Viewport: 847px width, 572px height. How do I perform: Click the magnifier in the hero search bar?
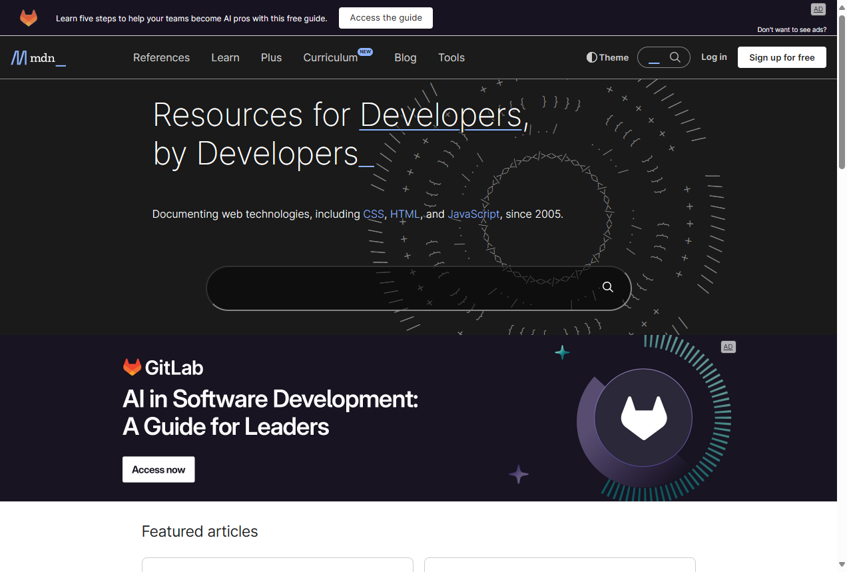(607, 287)
